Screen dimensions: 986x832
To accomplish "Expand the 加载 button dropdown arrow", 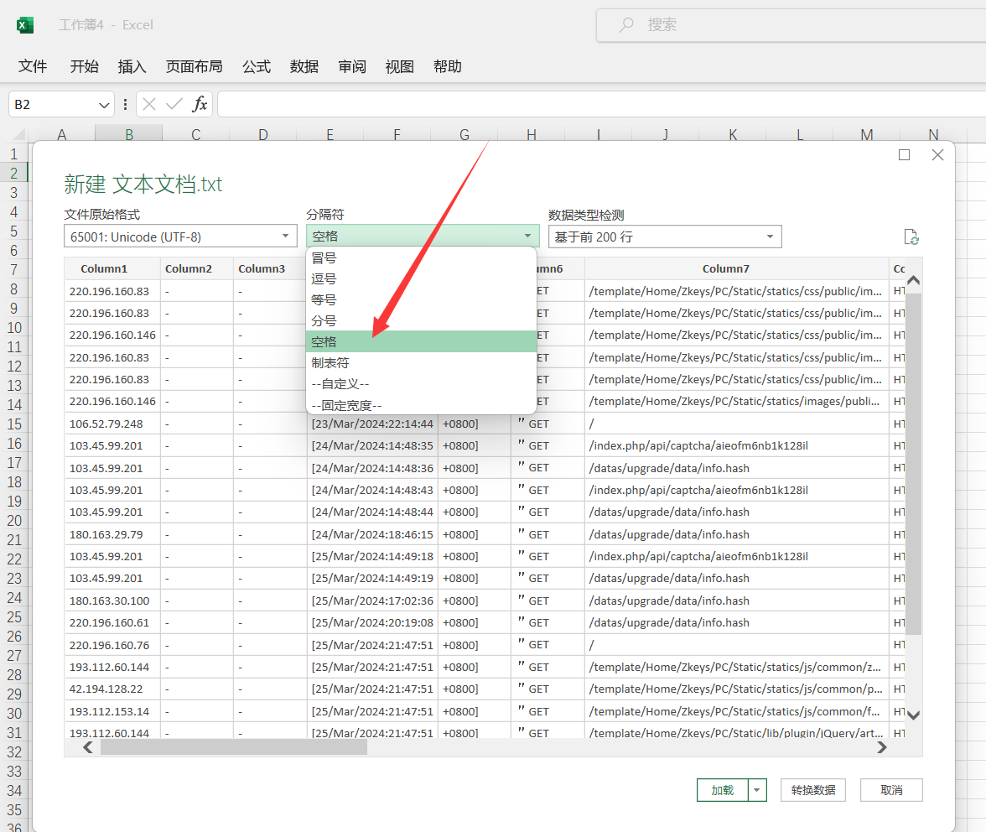I will [x=758, y=790].
